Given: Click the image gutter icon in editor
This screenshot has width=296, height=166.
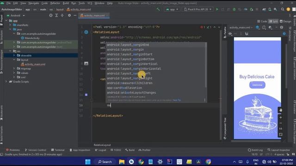Looking at the screenshot, I should click(x=86, y=64).
